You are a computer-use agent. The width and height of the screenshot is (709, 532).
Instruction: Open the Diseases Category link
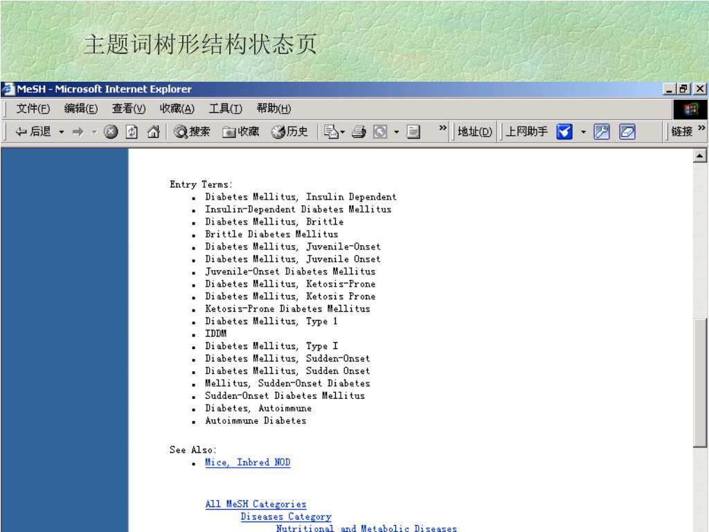[x=286, y=517]
